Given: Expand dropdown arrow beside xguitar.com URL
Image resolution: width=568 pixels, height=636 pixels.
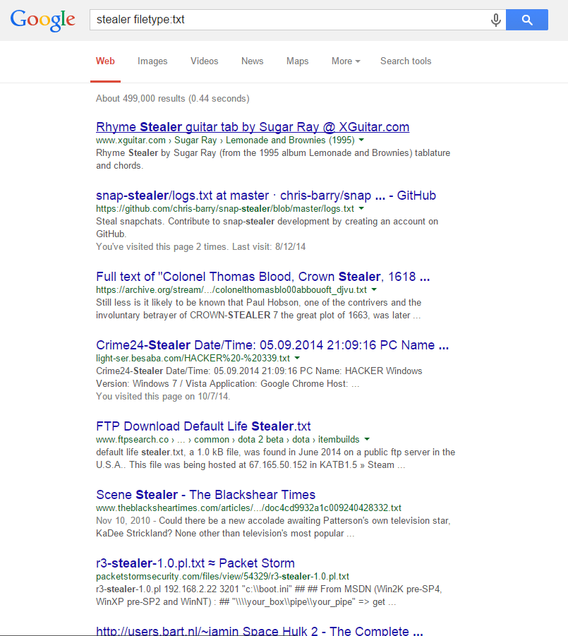Looking at the screenshot, I should (361, 140).
